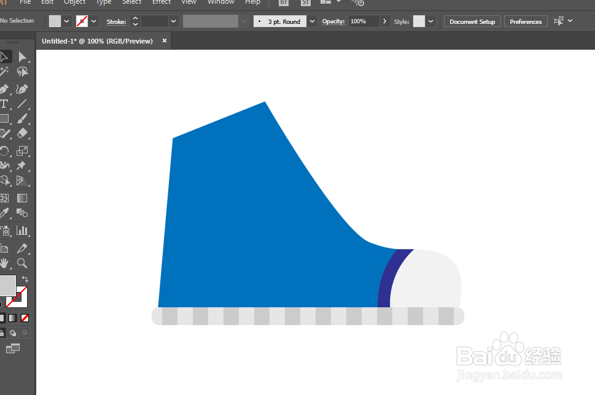Viewport: 595px width, 395px height.
Task: Open the Window menu
Action: tap(221, 2)
